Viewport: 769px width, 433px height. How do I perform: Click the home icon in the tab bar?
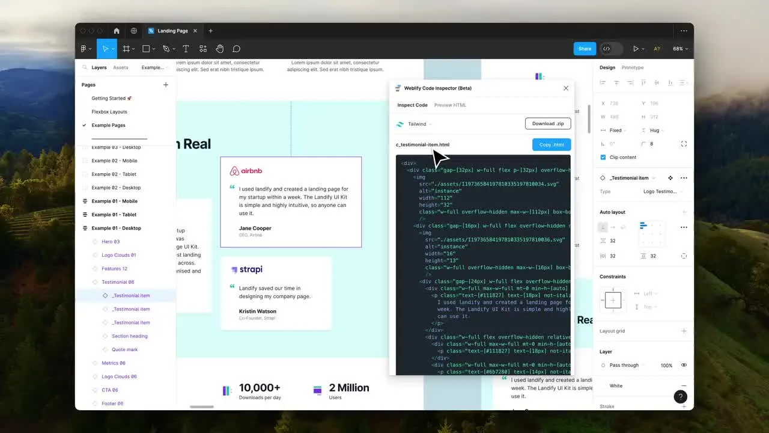coord(117,31)
